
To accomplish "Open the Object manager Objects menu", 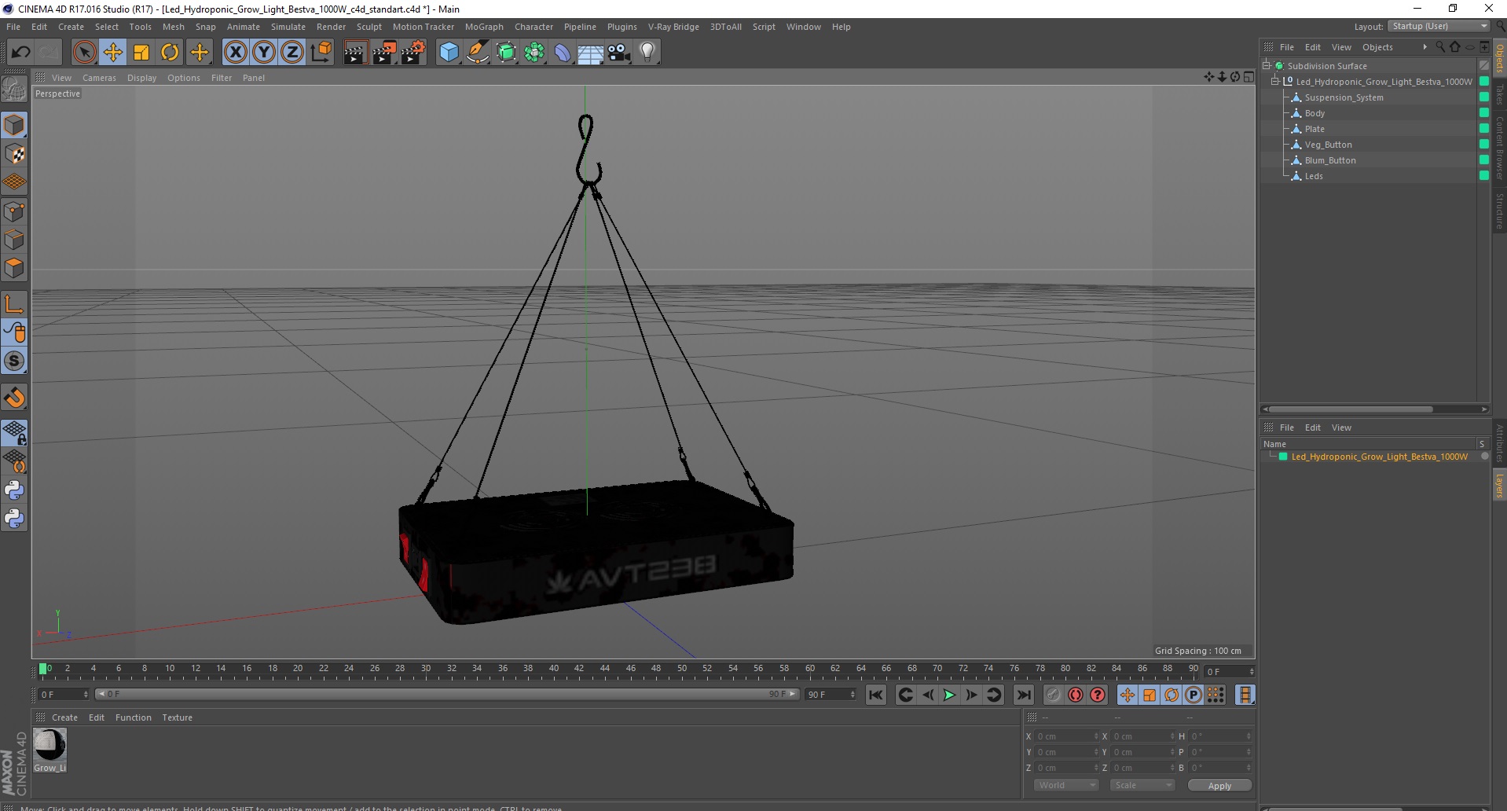I will (x=1377, y=47).
